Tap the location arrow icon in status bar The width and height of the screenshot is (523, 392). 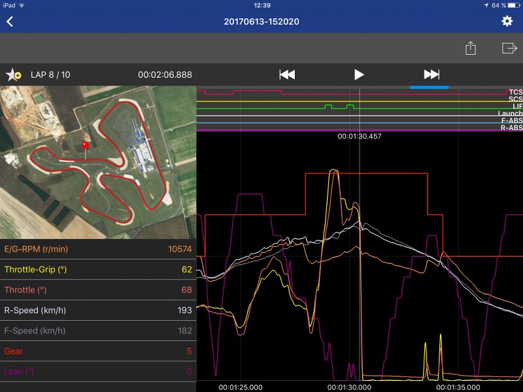click(x=486, y=5)
